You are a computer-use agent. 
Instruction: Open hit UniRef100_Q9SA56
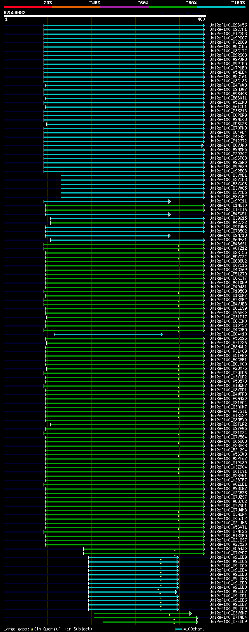coord(228,25)
